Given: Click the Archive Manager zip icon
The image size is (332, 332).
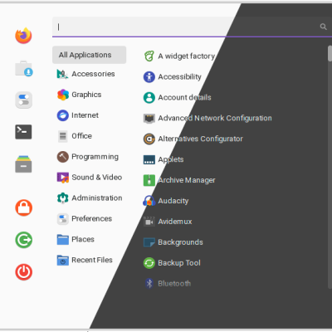Looking at the screenshot, I should (149, 180).
